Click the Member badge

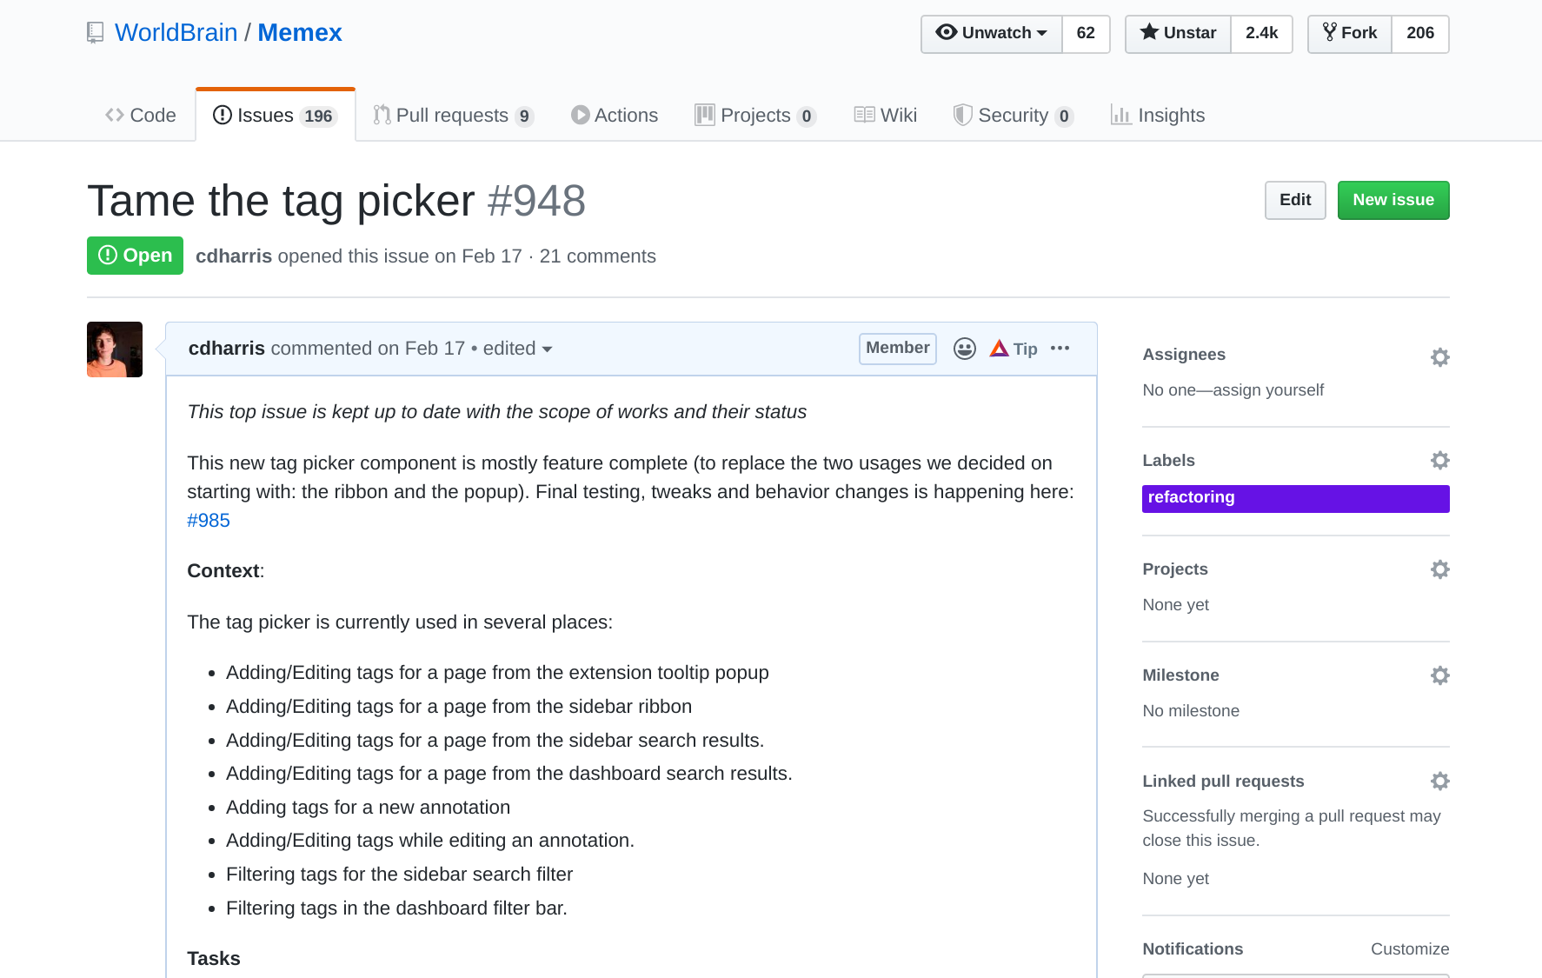pos(898,349)
